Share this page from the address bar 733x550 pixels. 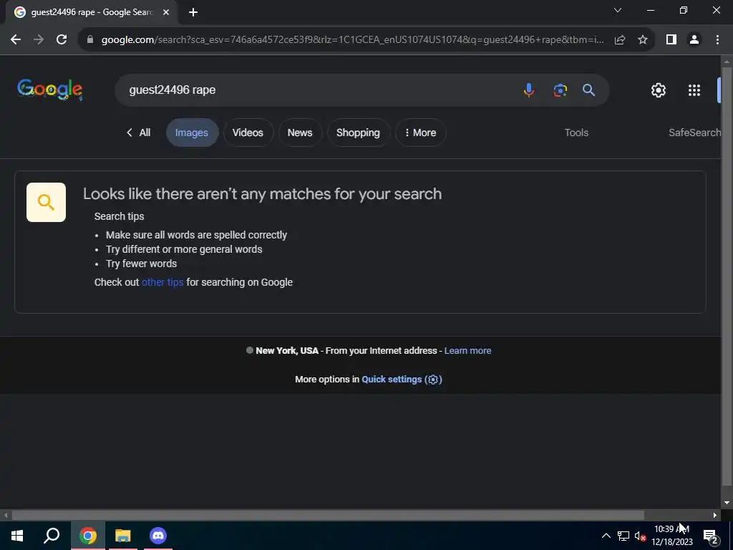[620, 40]
